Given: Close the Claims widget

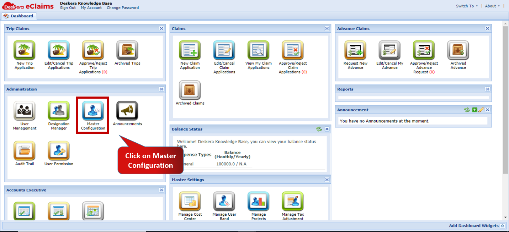Looking at the screenshot, I should point(327,29).
